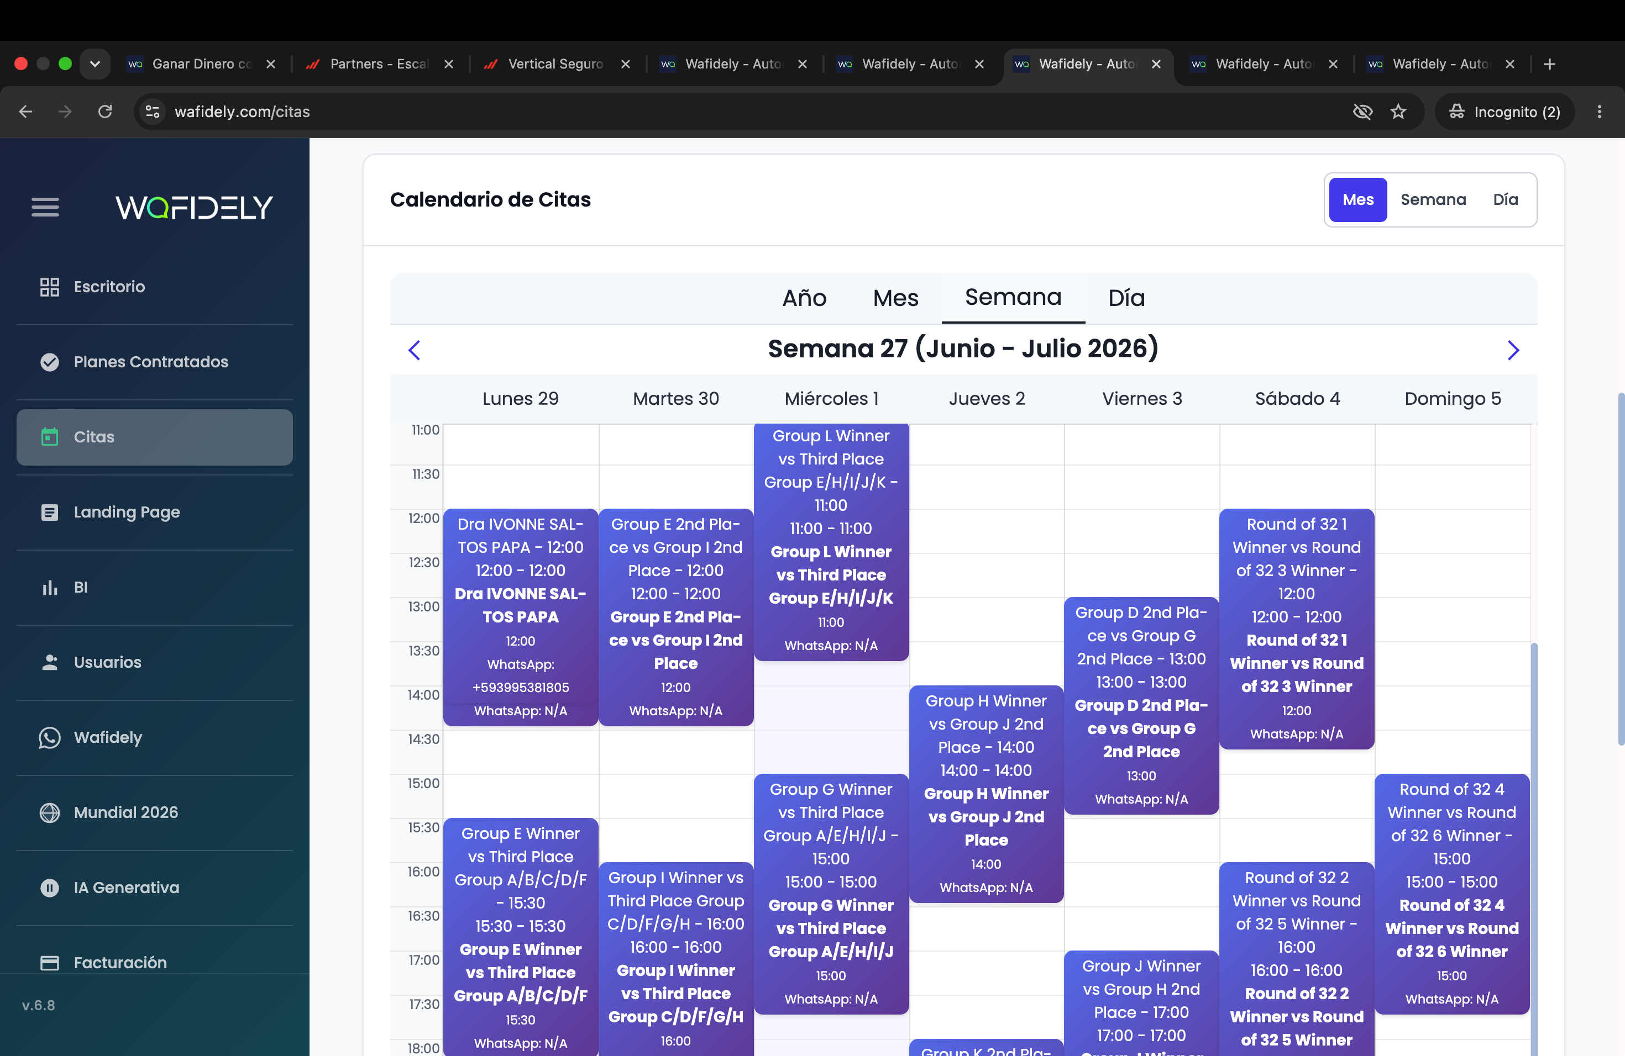Click the Facturación card icon
This screenshot has width=1625, height=1056.
pyautogui.click(x=49, y=962)
